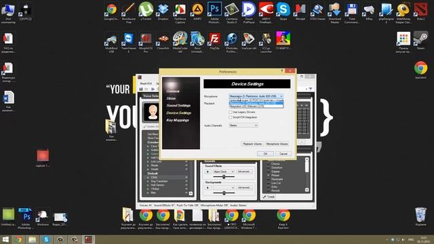
Task: Click Advanced button for Backgrounds
Action: (x=244, y=188)
